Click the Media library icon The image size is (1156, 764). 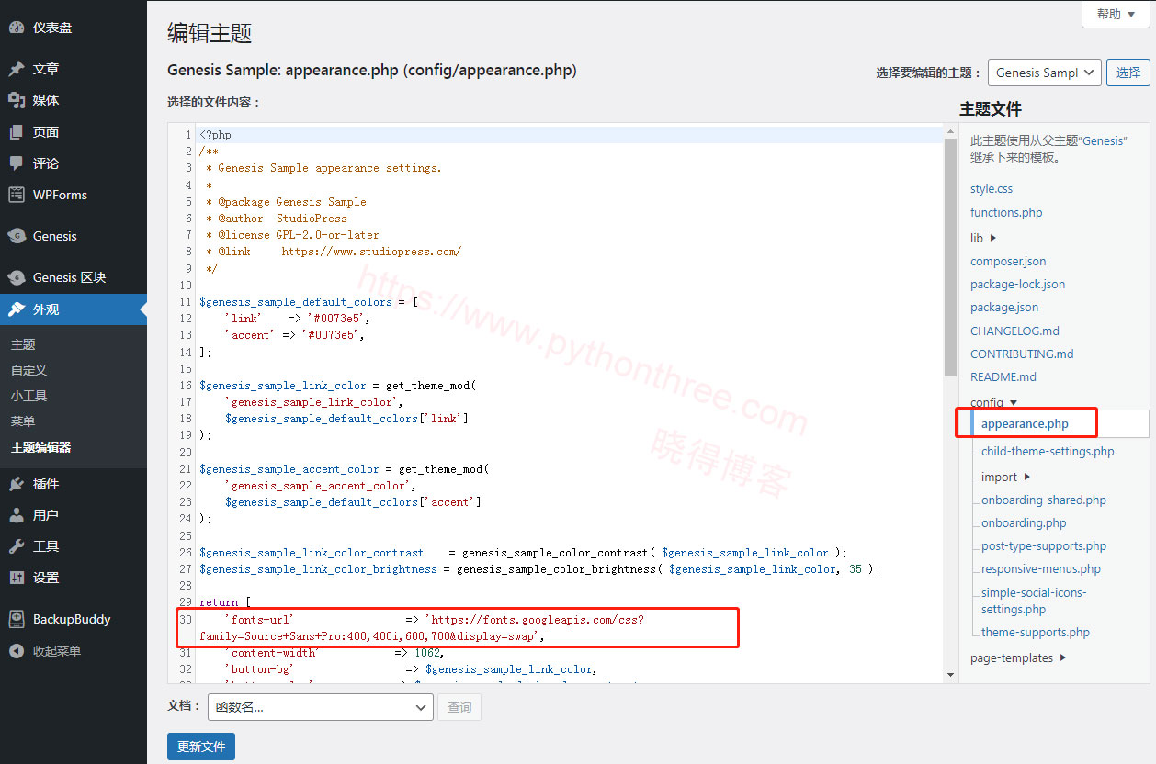pos(17,100)
